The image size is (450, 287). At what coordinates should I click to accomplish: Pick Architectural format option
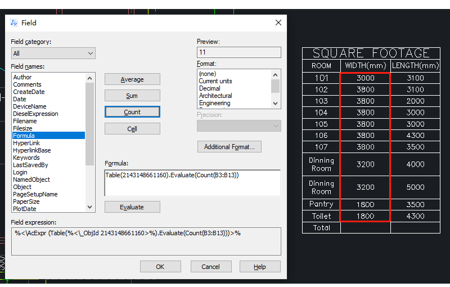click(215, 96)
